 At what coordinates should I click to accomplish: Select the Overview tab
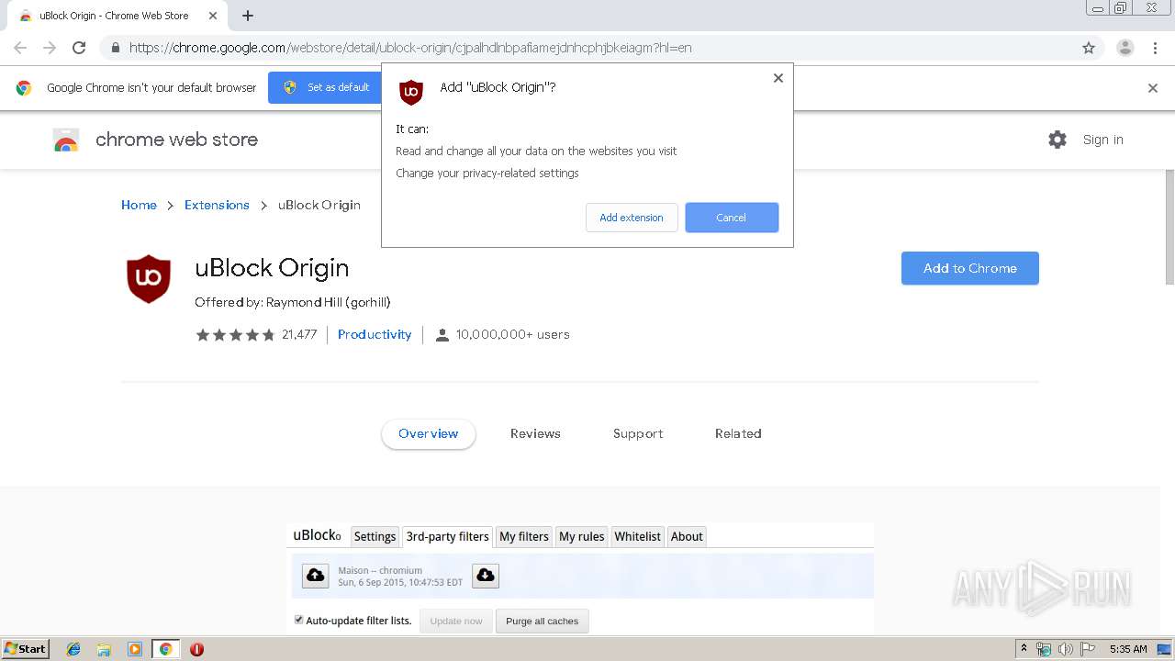pos(429,433)
